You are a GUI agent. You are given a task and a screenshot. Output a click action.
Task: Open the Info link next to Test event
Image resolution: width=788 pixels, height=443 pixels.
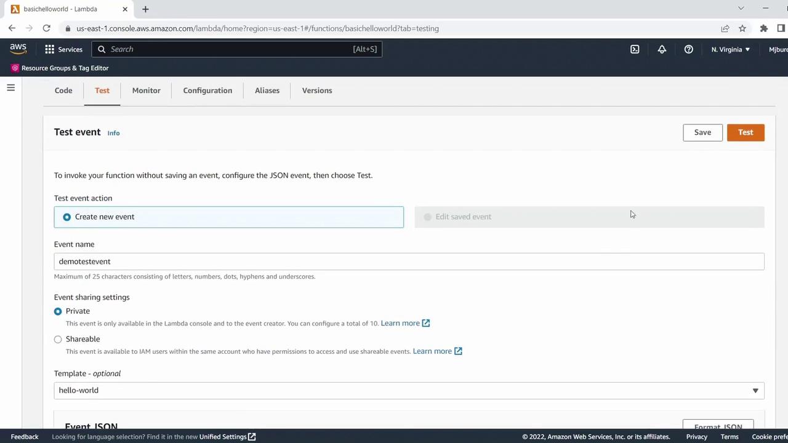point(113,133)
